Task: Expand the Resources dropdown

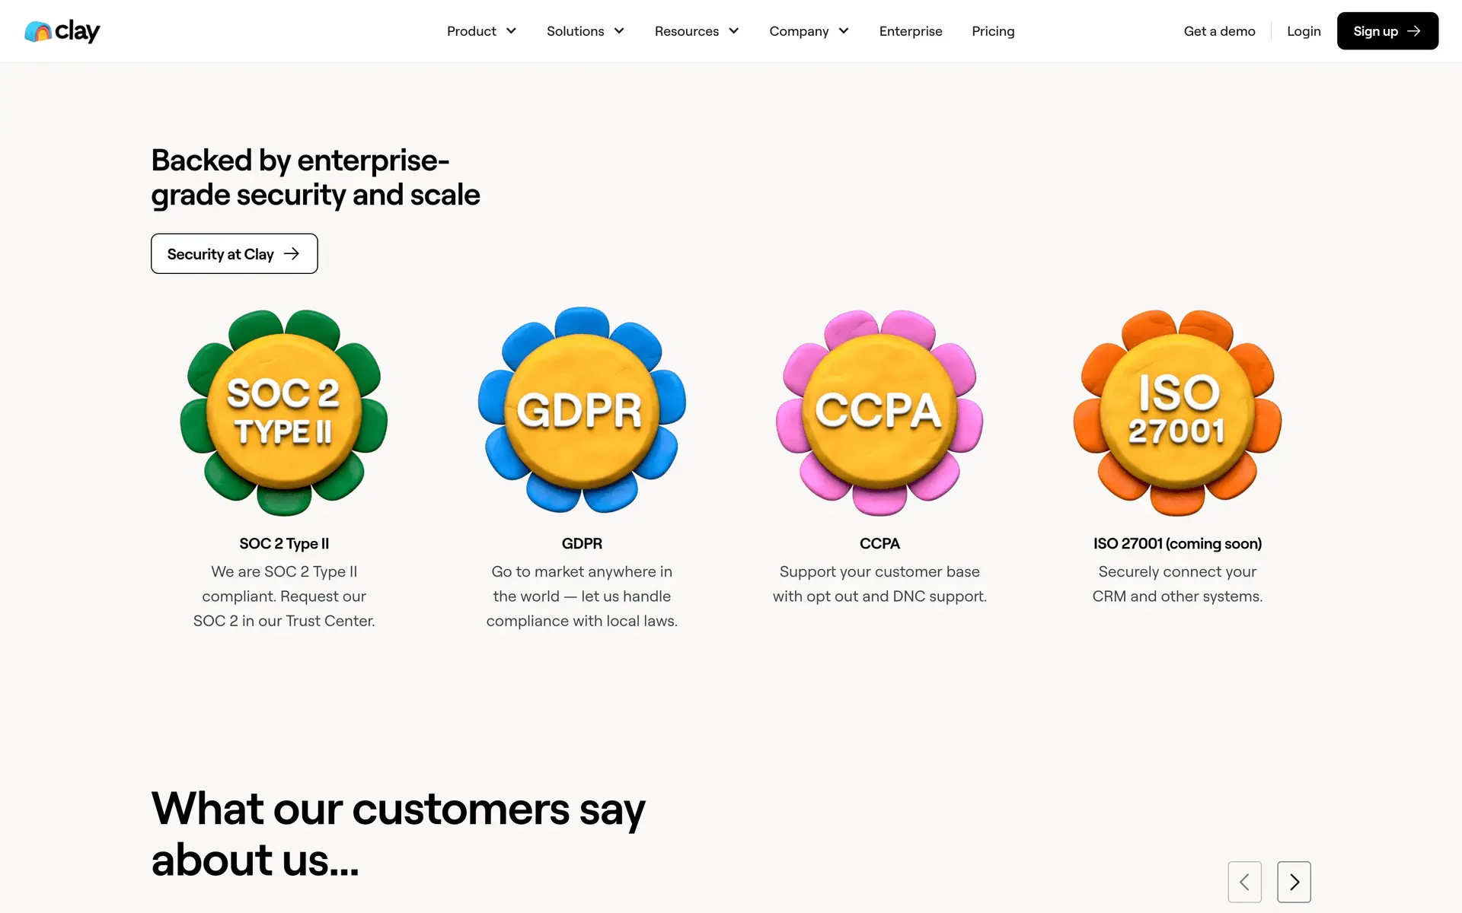Action: coord(696,31)
